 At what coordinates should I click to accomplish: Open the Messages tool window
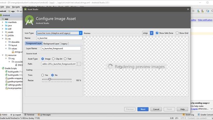coord(44,115)
